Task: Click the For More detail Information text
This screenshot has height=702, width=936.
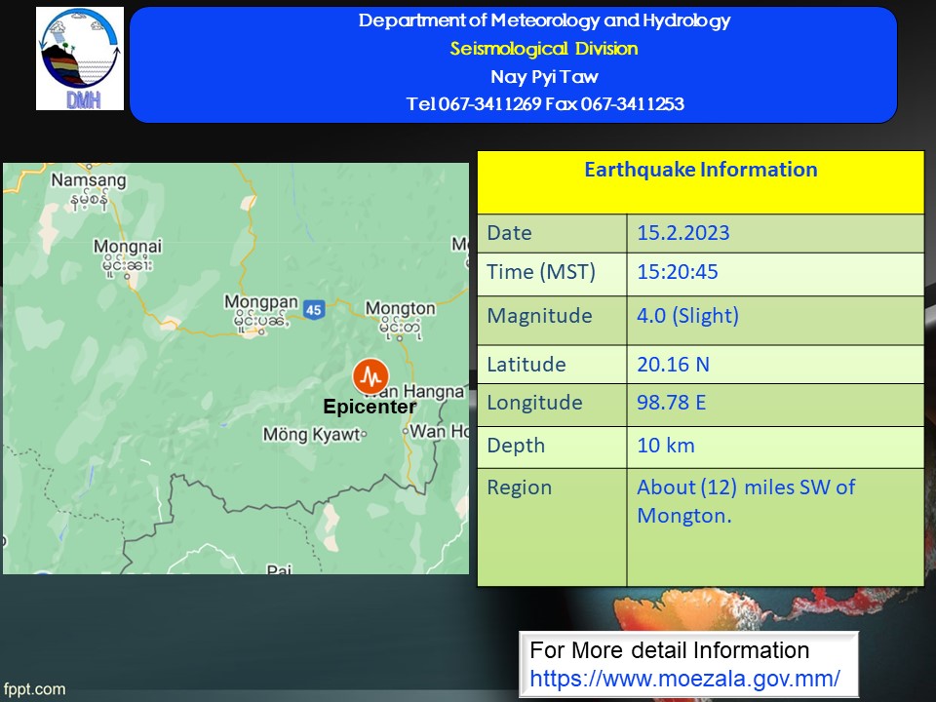Action: 669,650
